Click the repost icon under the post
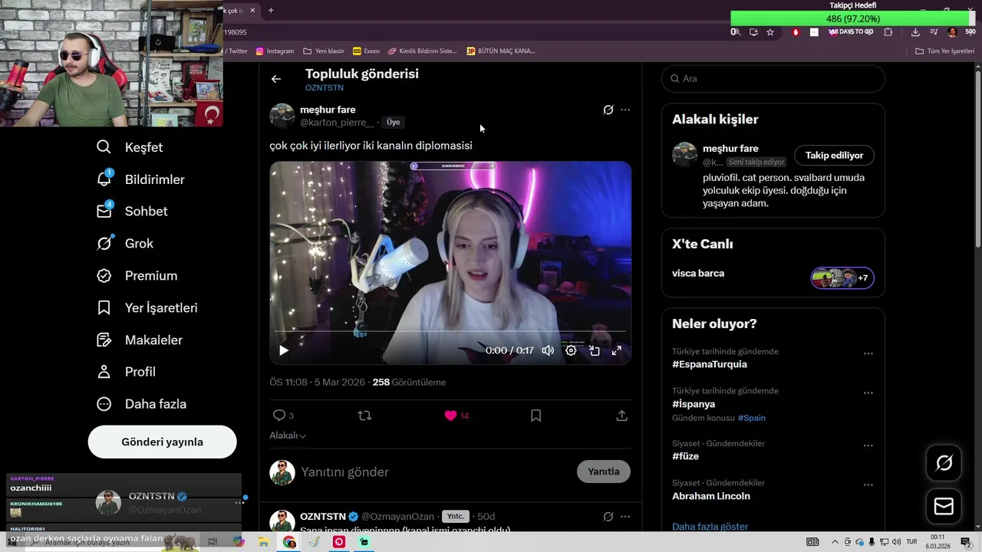982x552 pixels. pos(365,416)
